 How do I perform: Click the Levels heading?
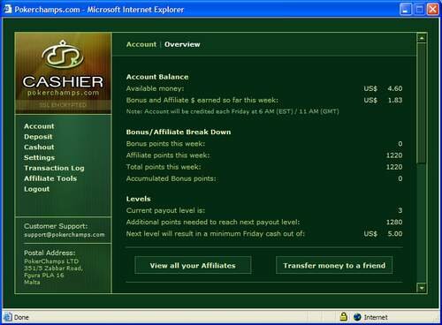[x=138, y=199]
